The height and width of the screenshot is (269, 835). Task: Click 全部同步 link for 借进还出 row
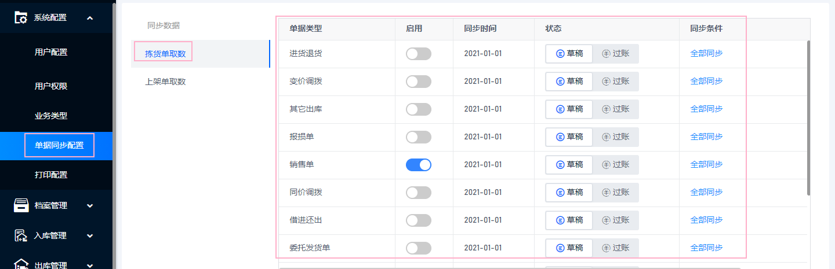point(706,220)
